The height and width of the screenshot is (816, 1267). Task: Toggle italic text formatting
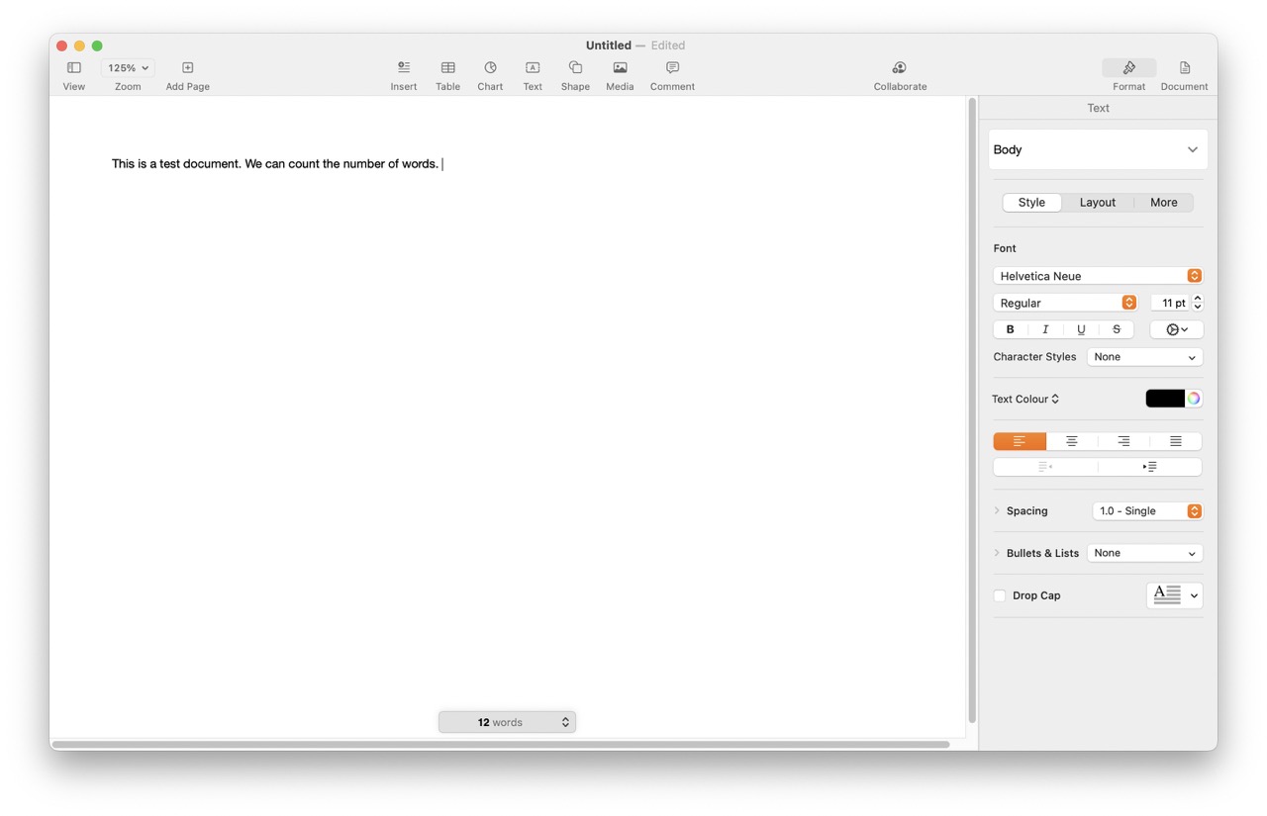coord(1045,329)
